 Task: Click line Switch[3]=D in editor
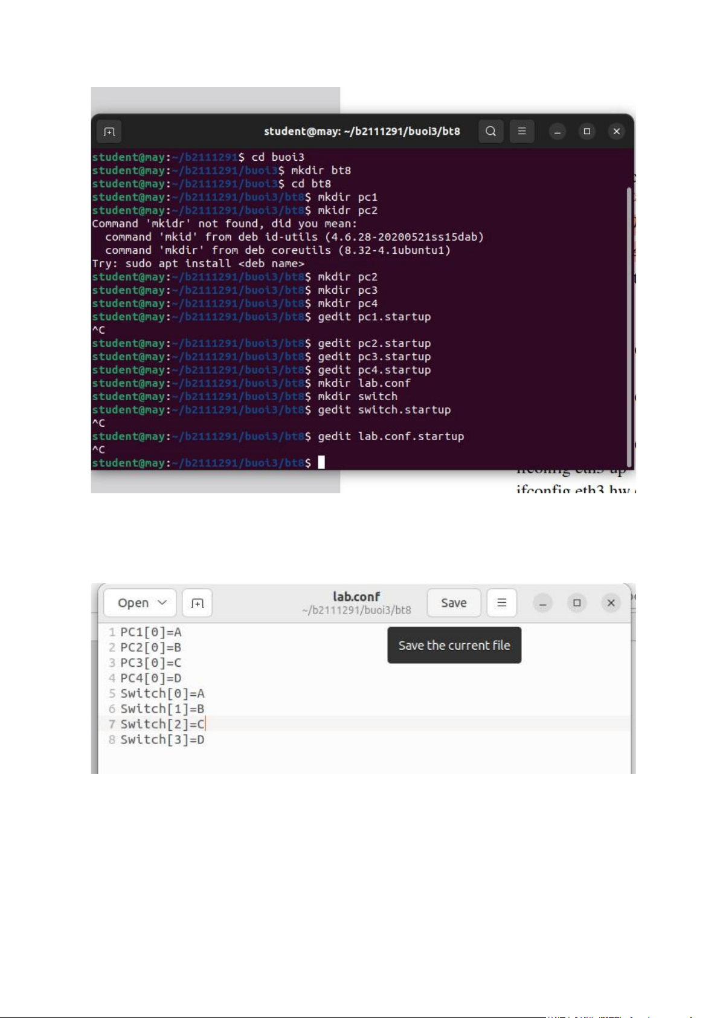pos(162,740)
